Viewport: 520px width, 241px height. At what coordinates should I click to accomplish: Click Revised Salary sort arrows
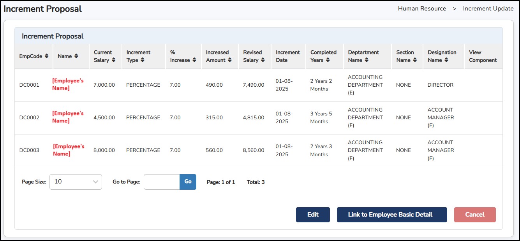tap(263, 60)
